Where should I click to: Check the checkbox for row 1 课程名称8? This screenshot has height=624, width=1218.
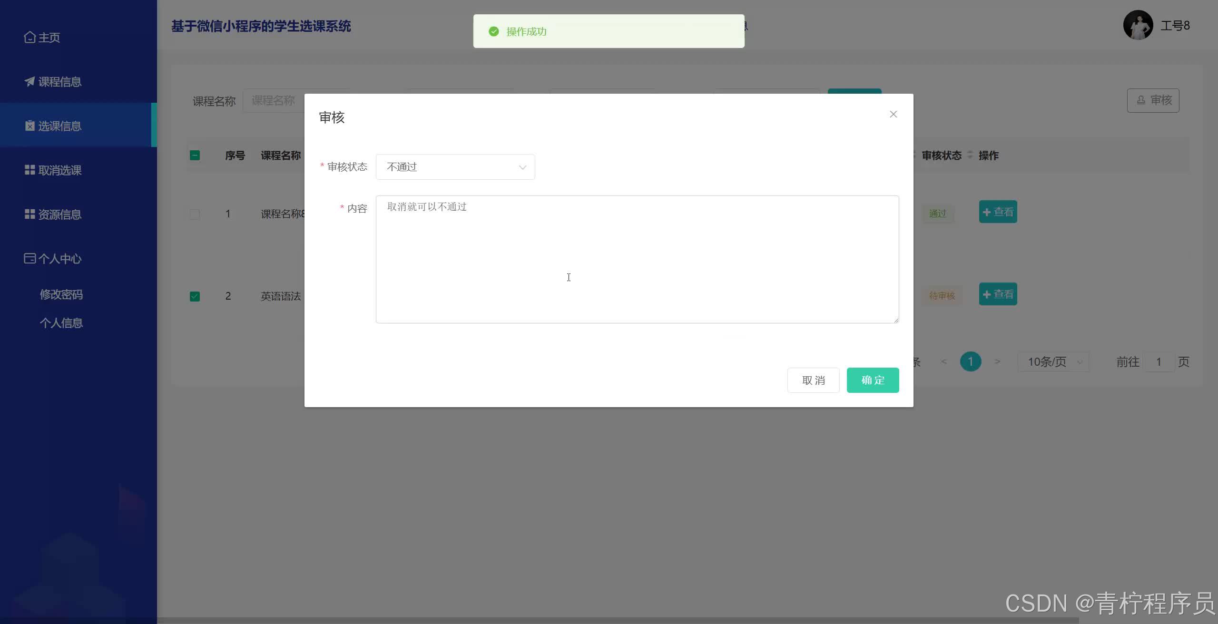click(194, 214)
